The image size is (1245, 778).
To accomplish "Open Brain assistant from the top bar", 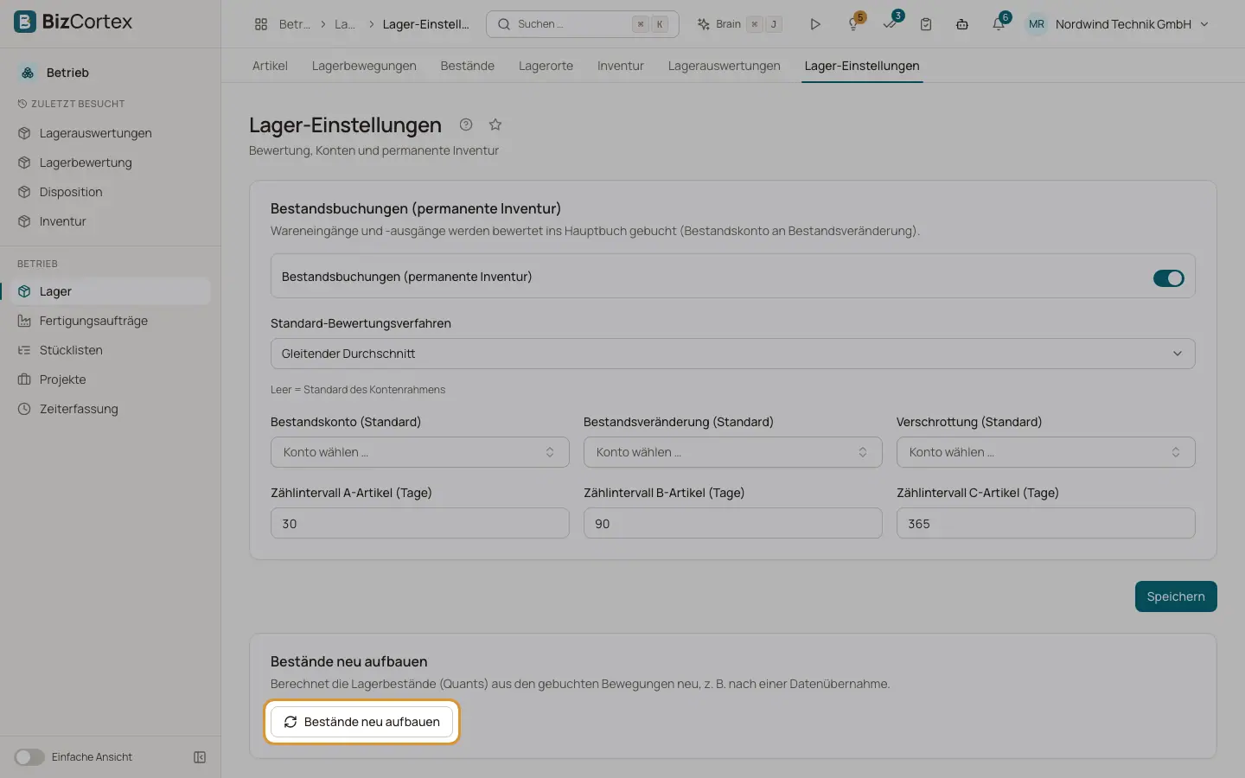I will [x=739, y=24].
